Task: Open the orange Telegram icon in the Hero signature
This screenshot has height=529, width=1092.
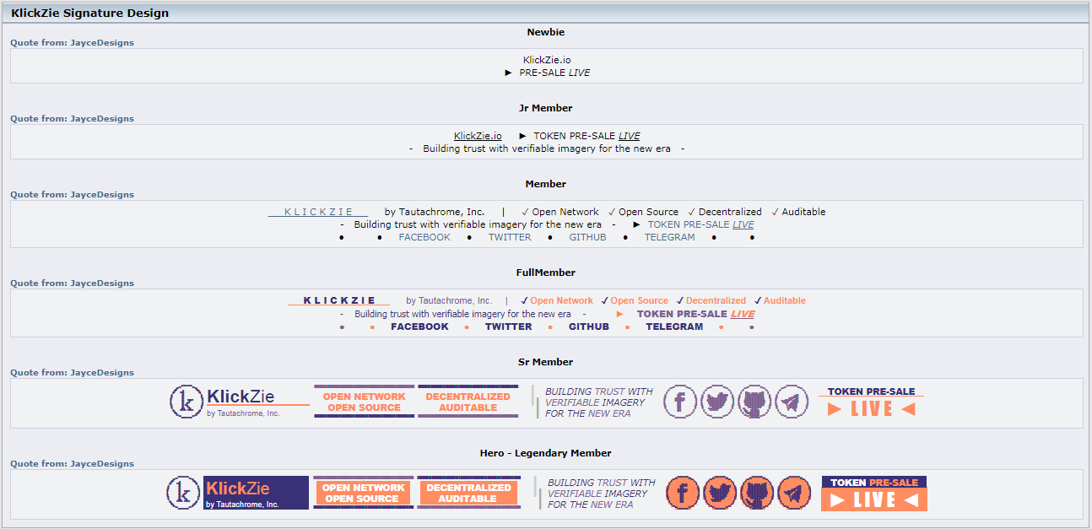Action: click(x=794, y=493)
